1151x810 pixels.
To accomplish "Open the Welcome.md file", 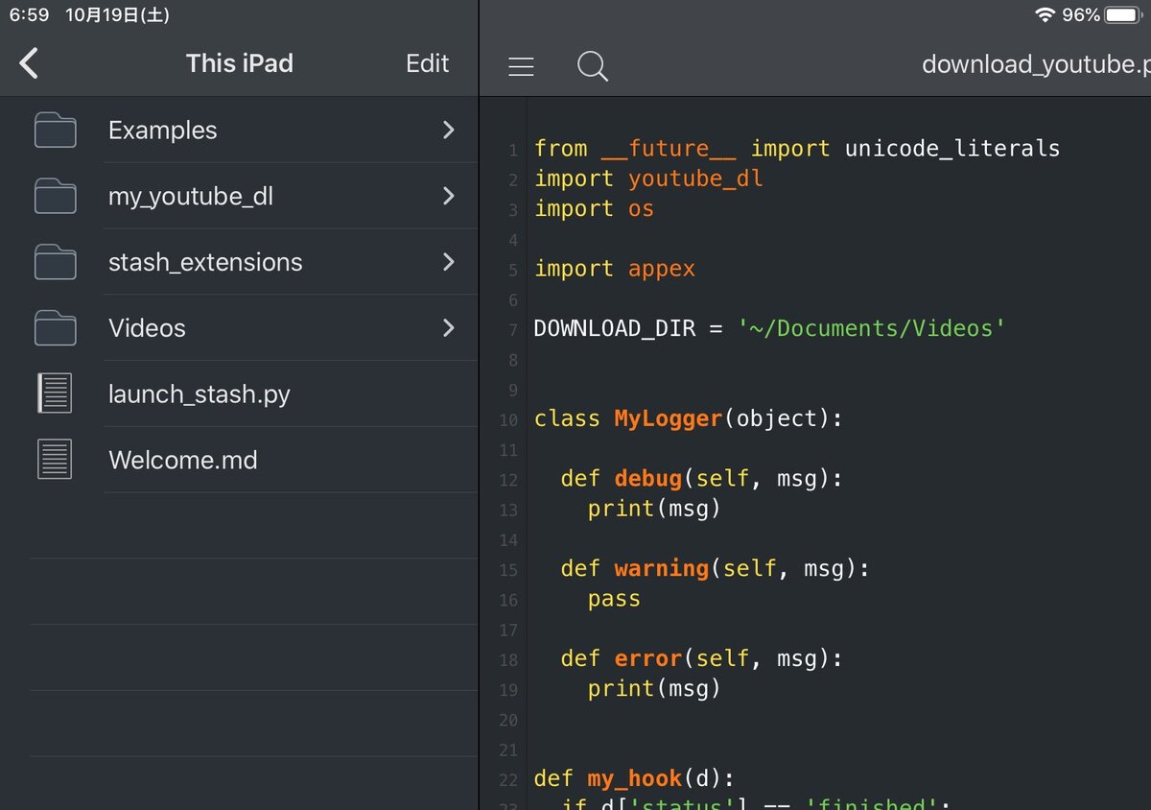I will click(x=183, y=461).
